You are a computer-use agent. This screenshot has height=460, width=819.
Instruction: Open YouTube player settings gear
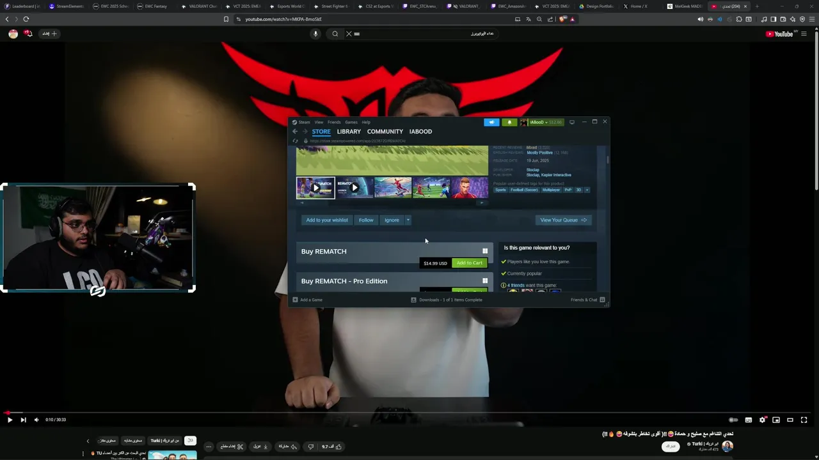pyautogui.click(x=762, y=420)
